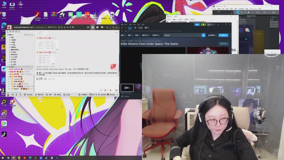Click the Windows Start button
The width and height of the screenshot is (284, 160).
click(2, 158)
